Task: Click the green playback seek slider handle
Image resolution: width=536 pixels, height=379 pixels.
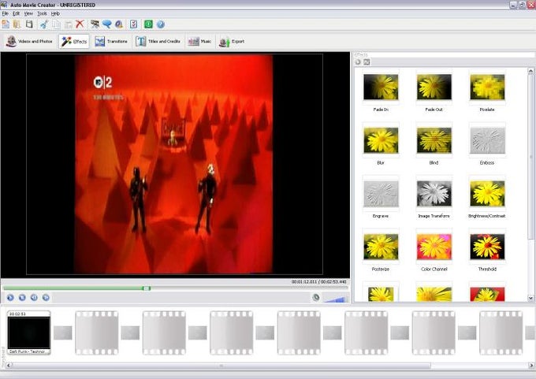Action: pos(147,288)
